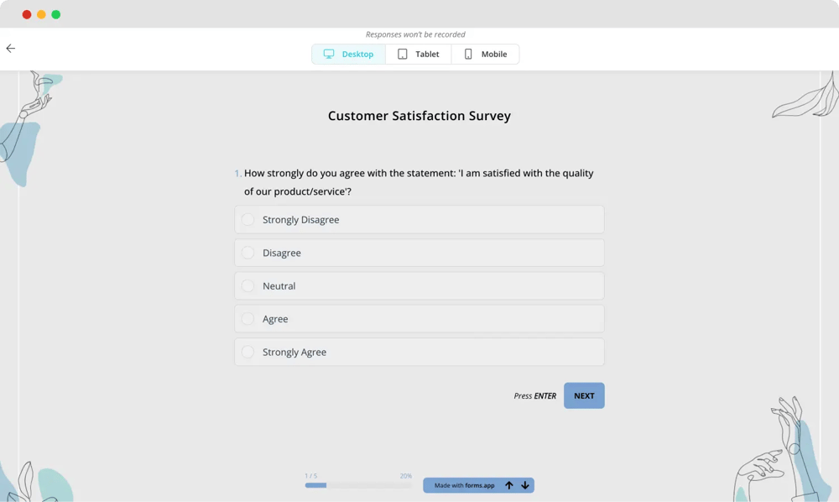This screenshot has width=839, height=502.
Task: Click the yellow macOS minimize button
Action: 41,14
